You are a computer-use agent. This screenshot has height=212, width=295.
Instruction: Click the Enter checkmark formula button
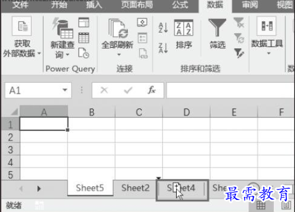[128, 90]
